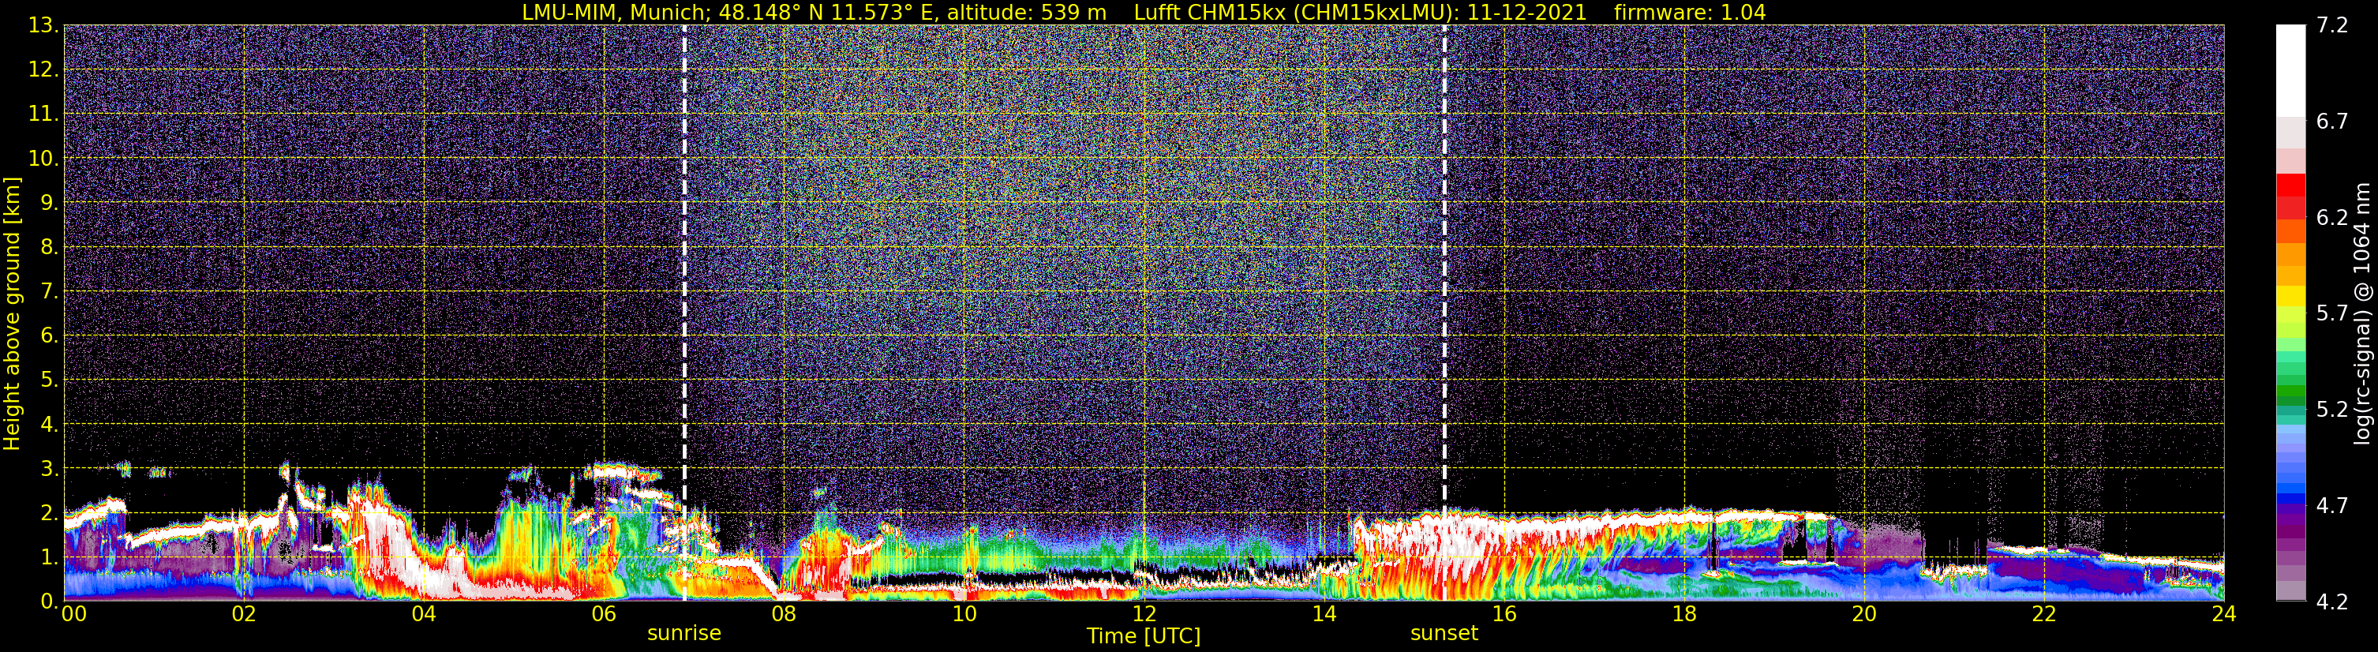Click the y-axis tick label 7
Screen dimensions: 2378x652
[x=49, y=292]
